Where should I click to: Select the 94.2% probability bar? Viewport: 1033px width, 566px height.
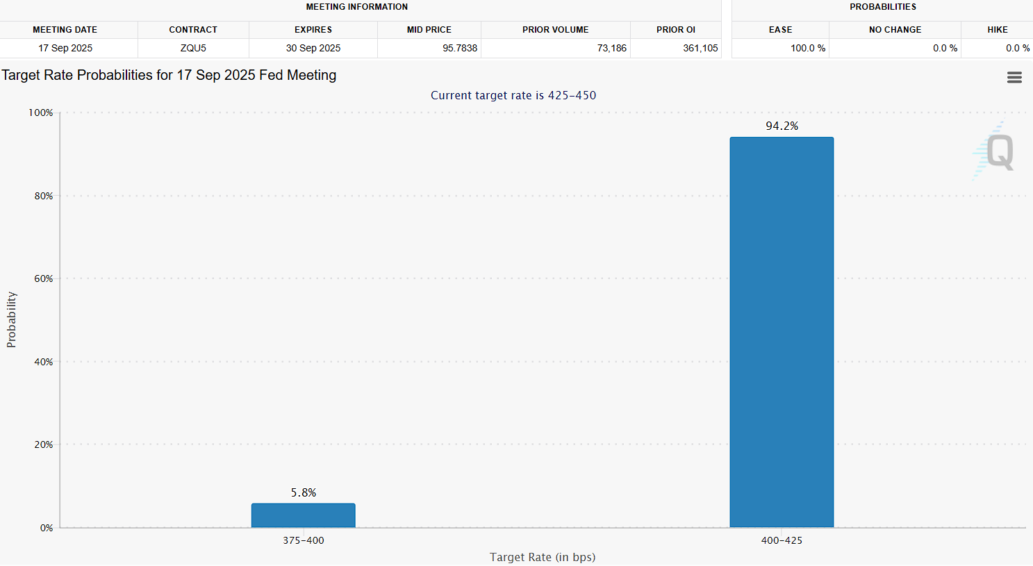(782, 332)
